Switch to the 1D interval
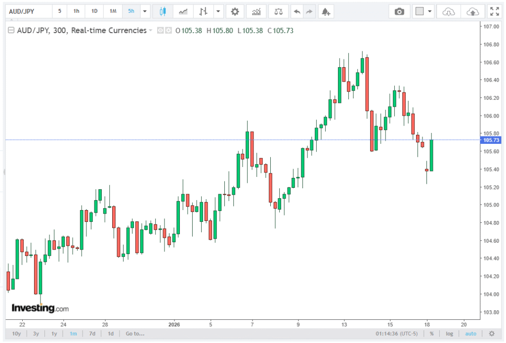Viewport: 506px width, 343px height. (94, 11)
